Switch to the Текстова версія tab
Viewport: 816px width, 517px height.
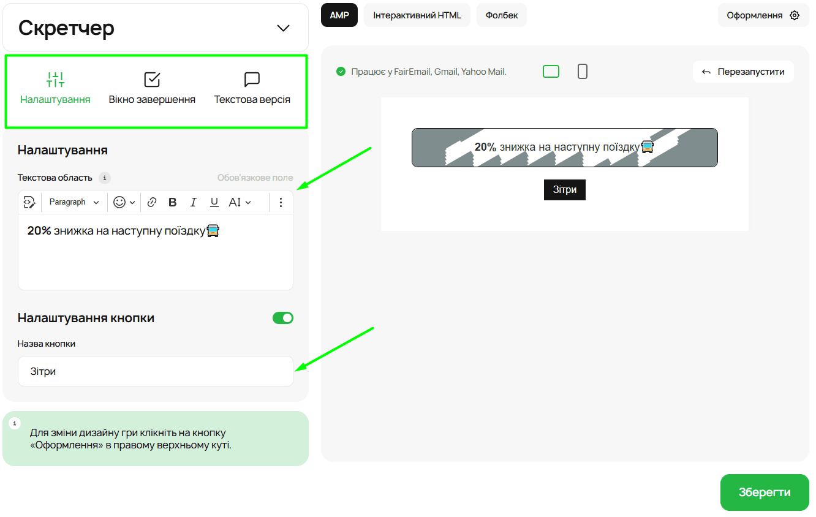(252, 89)
